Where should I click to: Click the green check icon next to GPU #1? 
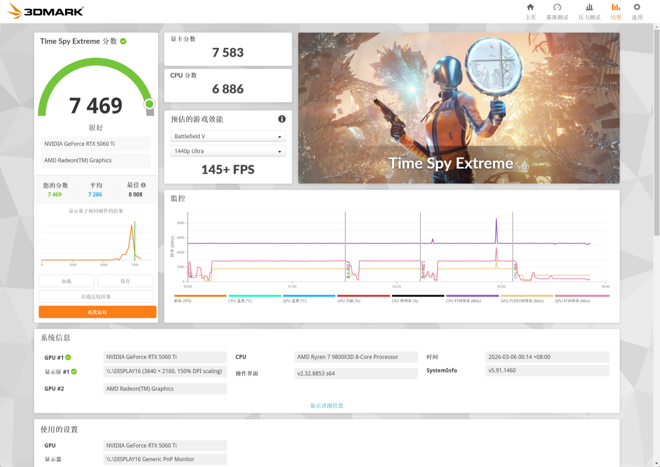[x=68, y=357]
